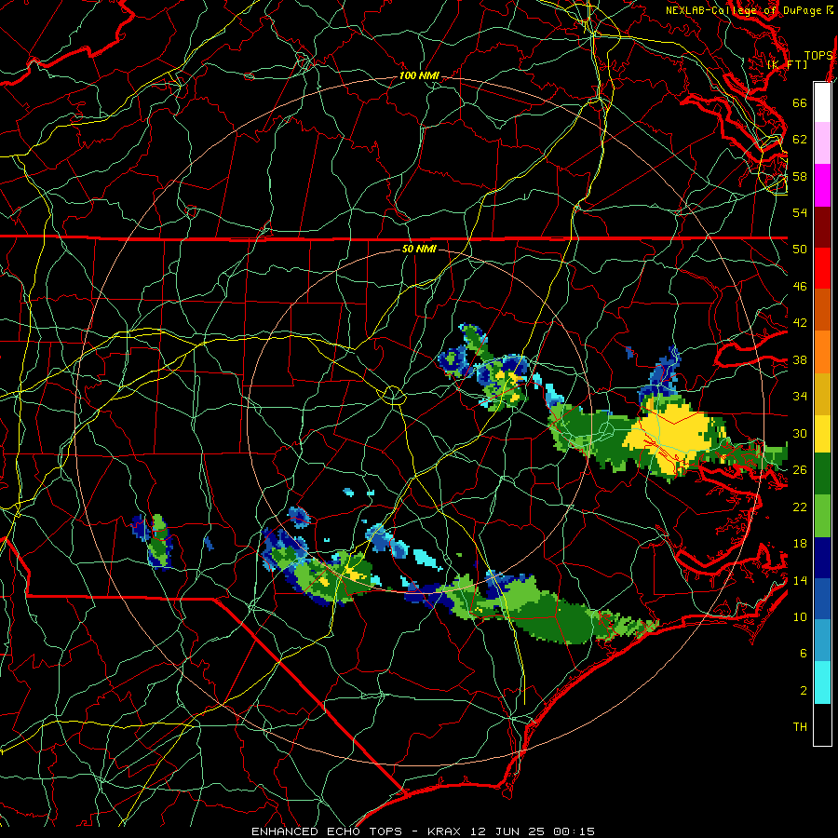
Task: Choose the dark orange legend swatch
Action: (822, 310)
